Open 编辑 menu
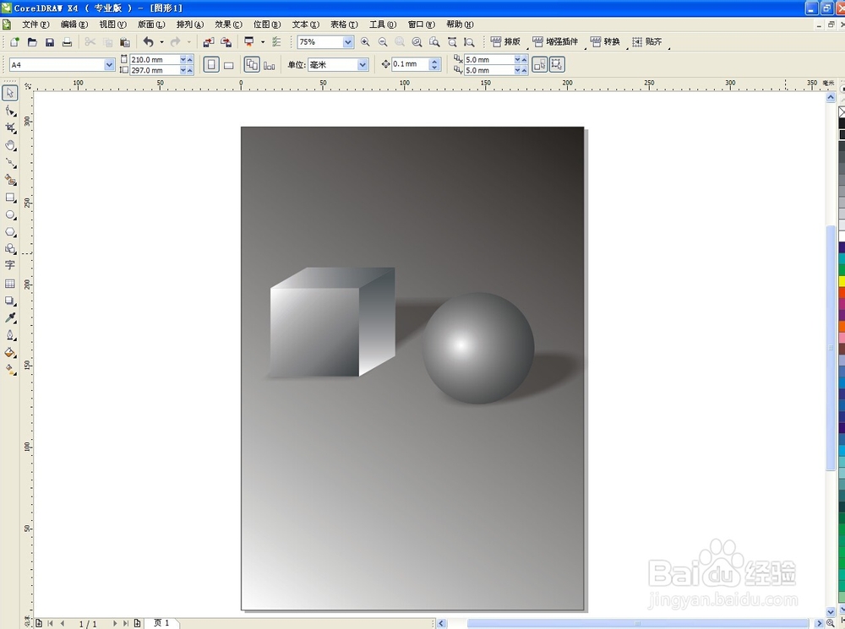The height and width of the screenshot is (629, 845). tap(74, 24)
